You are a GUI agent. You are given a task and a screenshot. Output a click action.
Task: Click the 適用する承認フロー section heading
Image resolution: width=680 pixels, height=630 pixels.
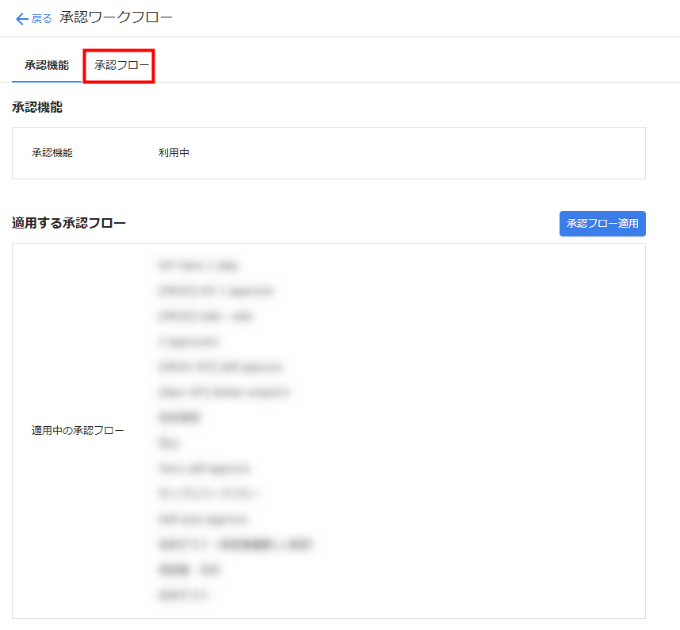click(69, 223)
